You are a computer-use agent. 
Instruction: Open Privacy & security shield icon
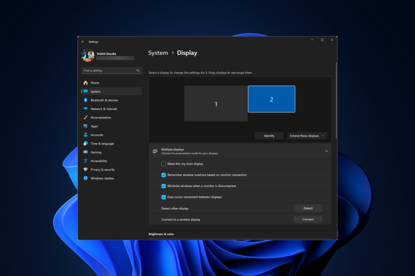(x=86, y=169)
